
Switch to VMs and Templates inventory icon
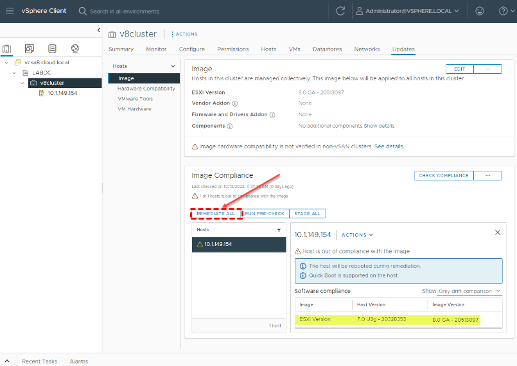(30, 49)
